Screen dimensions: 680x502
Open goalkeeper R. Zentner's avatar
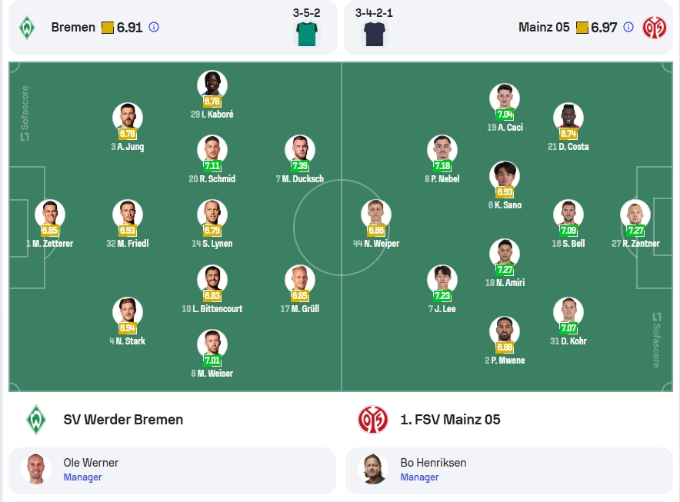[635, 214]
